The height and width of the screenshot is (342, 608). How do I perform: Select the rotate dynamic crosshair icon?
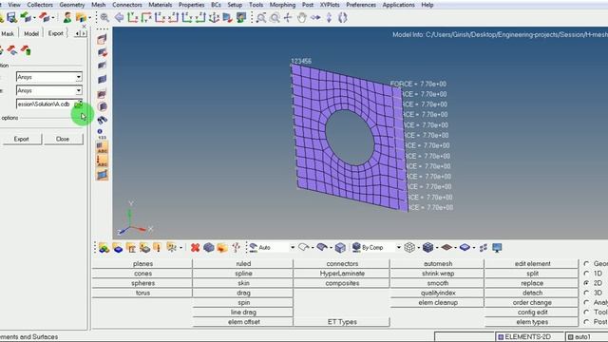coord(288,17)
